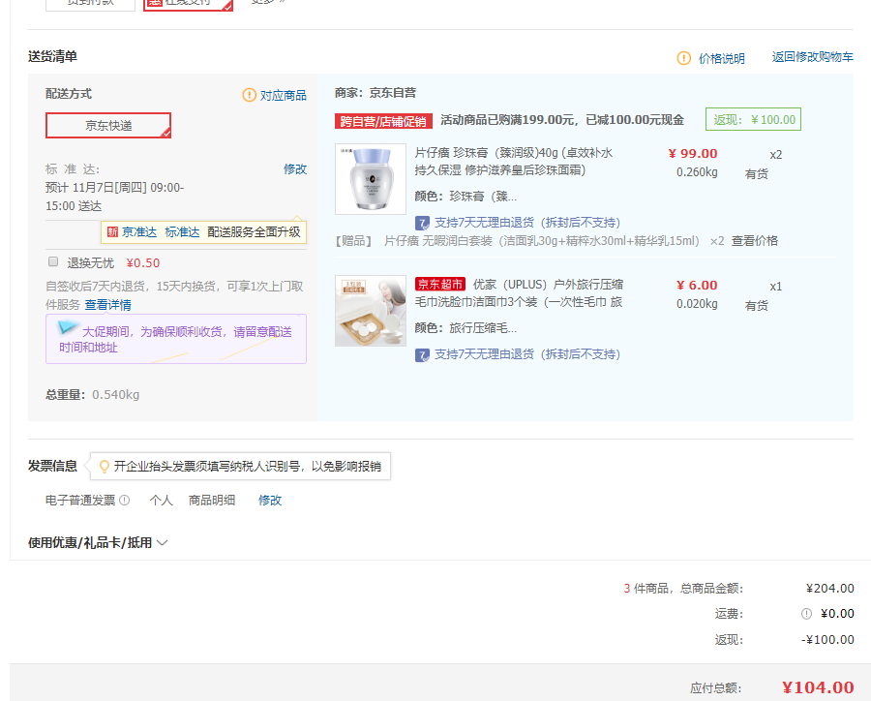Viewport: 871px width, 701px height.
Task: Click the 应付总额 ¥104.00 amount
Action: [x=818, y=687]
